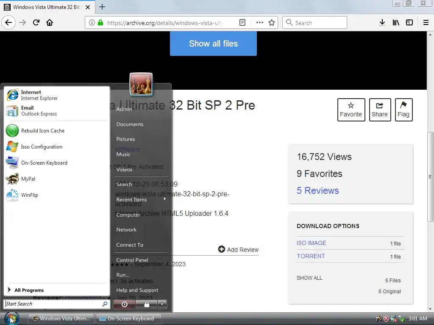Launch WinFlip from Start menu

(56, 195)
